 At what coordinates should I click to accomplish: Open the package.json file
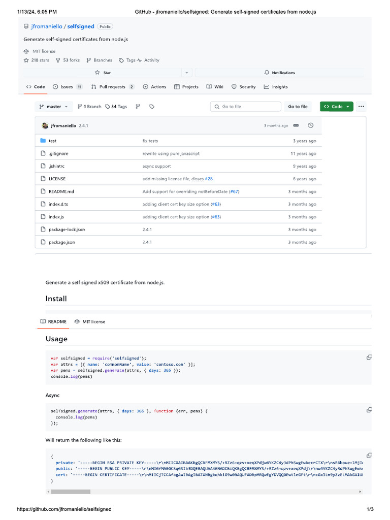(61, 242)
